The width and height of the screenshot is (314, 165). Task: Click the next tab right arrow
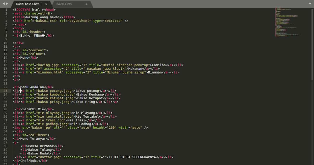coord(7,4)
